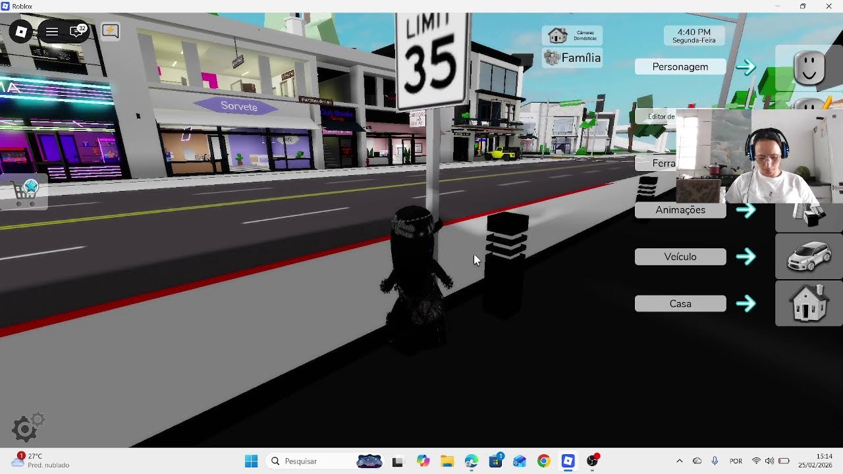Image resolution: width=843 pixels, height=474 pixels.
Task: Open File Explorer from the taskbar
Action: (447, 461)
